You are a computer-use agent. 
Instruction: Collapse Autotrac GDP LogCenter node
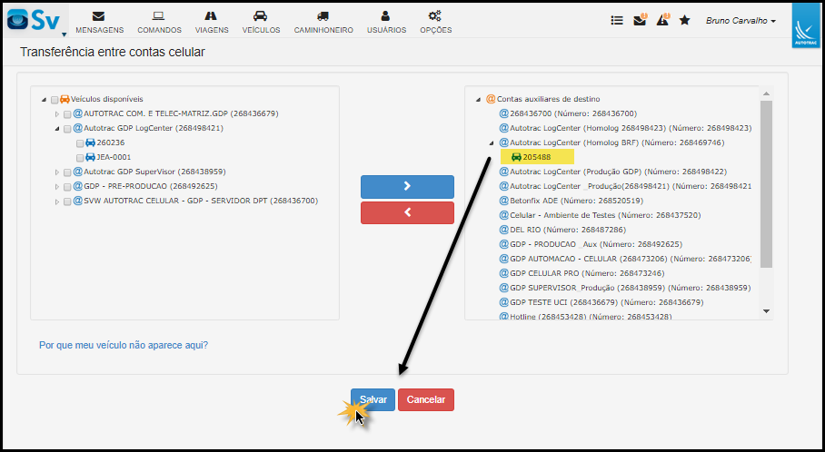point(57,129)
